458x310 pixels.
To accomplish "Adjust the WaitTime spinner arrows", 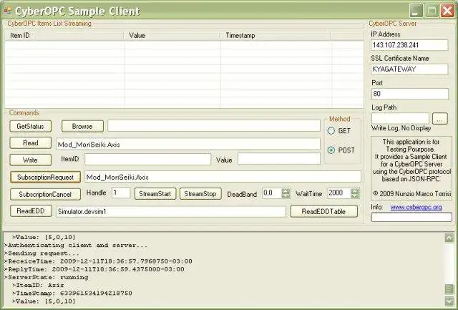I will (x=355, y=193).
